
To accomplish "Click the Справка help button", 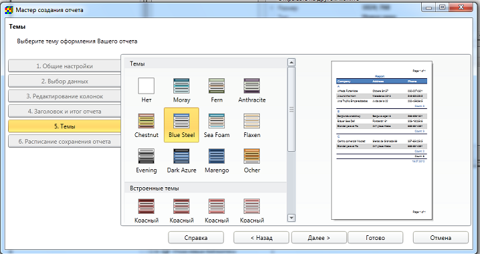I will [196, 237].
